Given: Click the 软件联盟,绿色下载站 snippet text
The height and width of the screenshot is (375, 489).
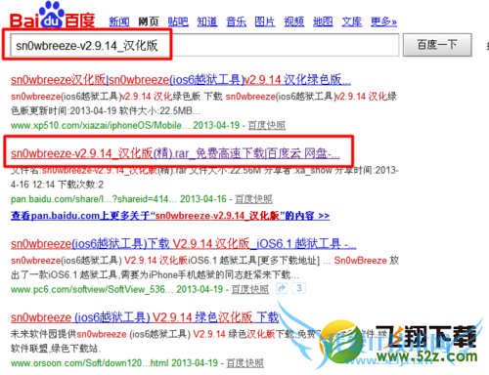Looking at the screenshot, I should 56,349.
